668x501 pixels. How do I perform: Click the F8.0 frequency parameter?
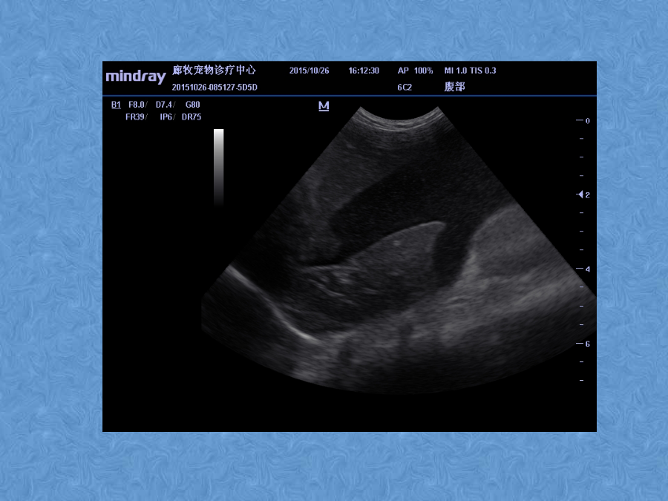[137, 105]
